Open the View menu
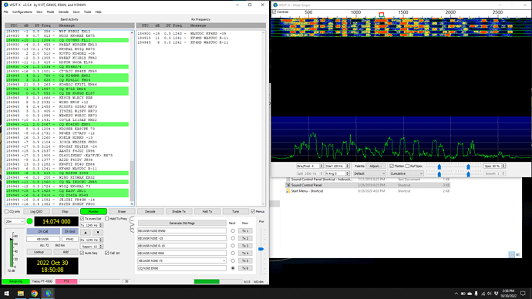 pyautogui.click(x=39, y=12)
